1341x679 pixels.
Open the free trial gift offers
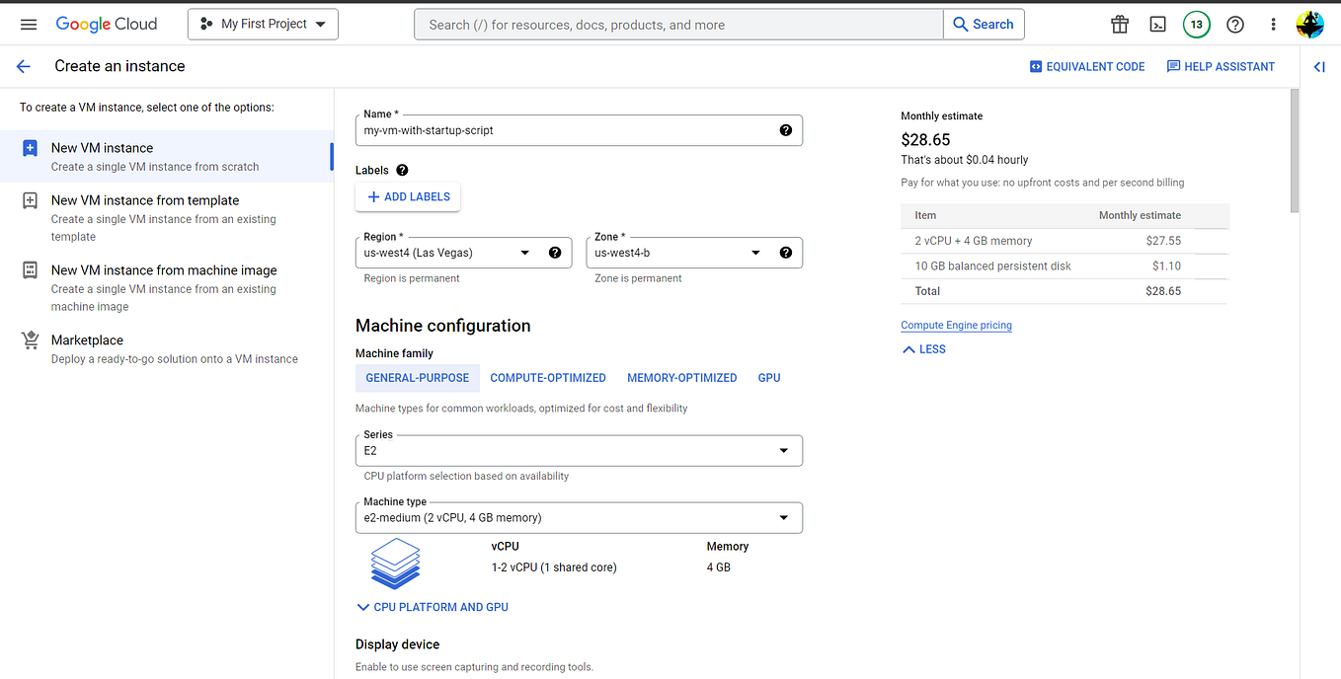1119,24
